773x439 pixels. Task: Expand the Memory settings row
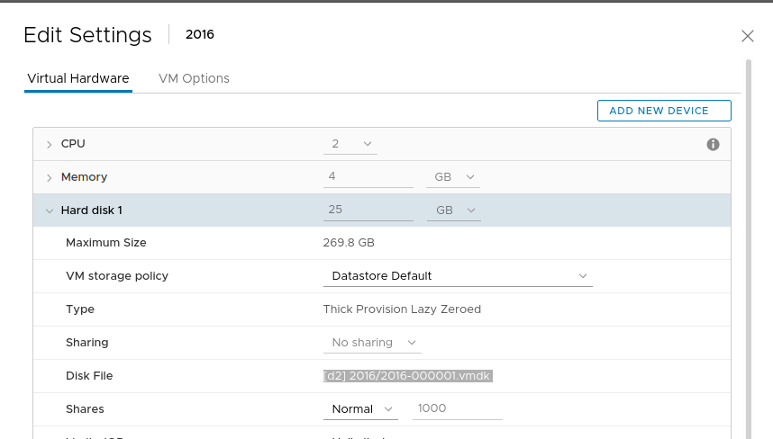pyautogui.click(x=50, y=177)
